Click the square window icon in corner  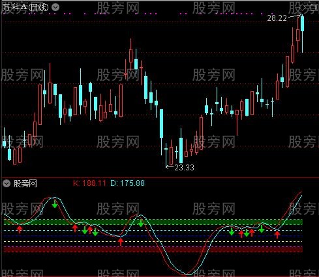(314, 7)
